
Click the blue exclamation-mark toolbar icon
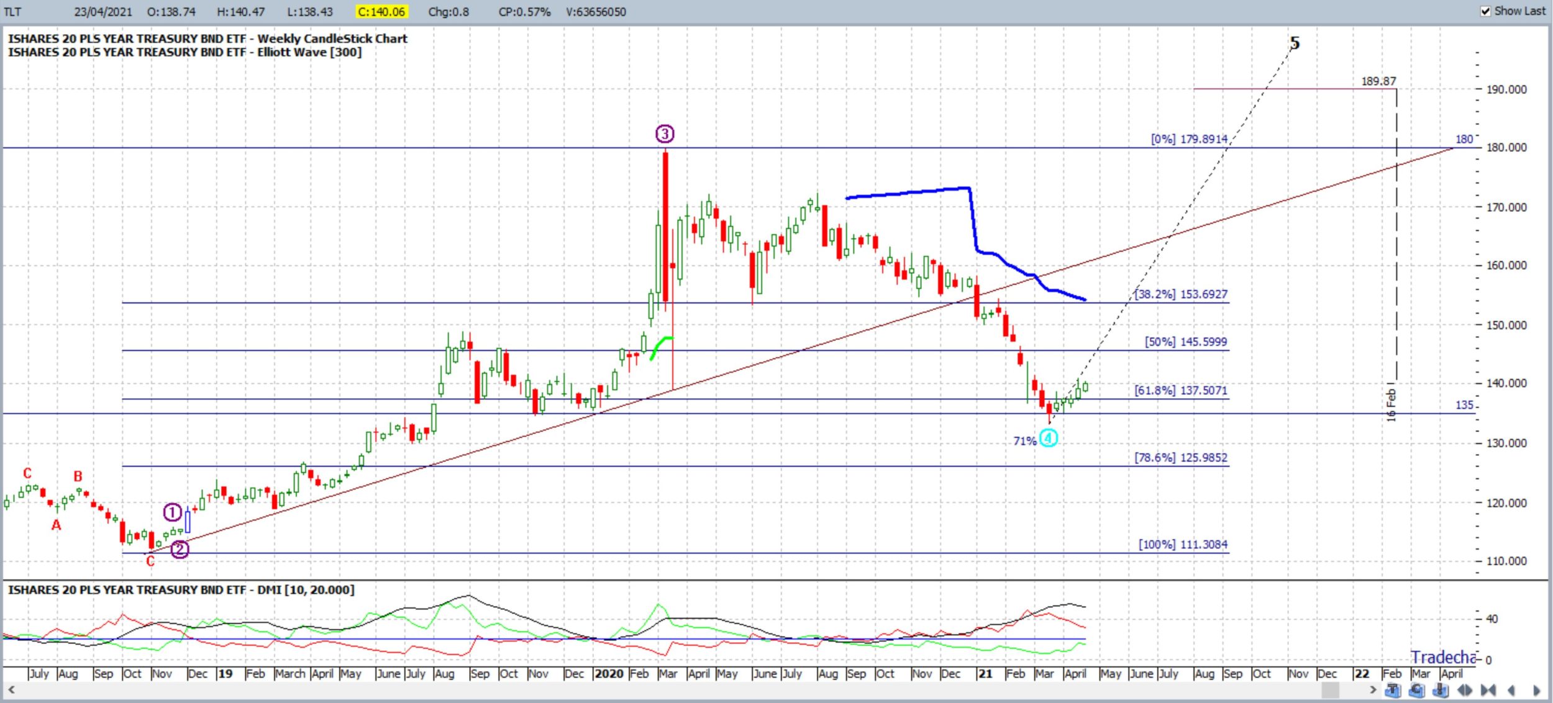click(x=1441, y=690)
